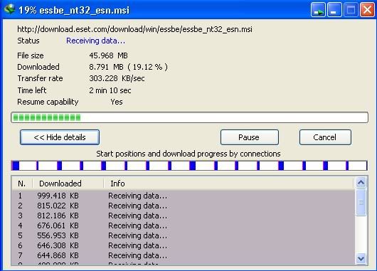Click the file size value 45.968 MB
This screenshot has width=377, height=271.
coord(108,55)
